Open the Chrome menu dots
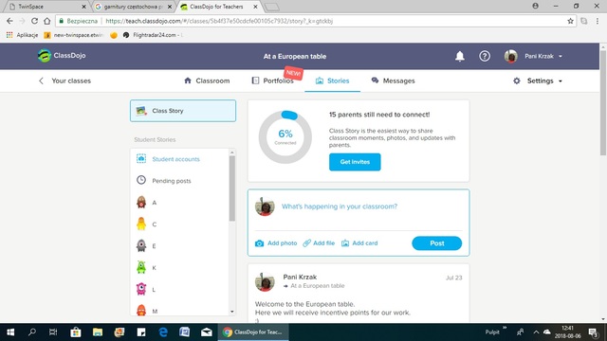 click(598, 21)
